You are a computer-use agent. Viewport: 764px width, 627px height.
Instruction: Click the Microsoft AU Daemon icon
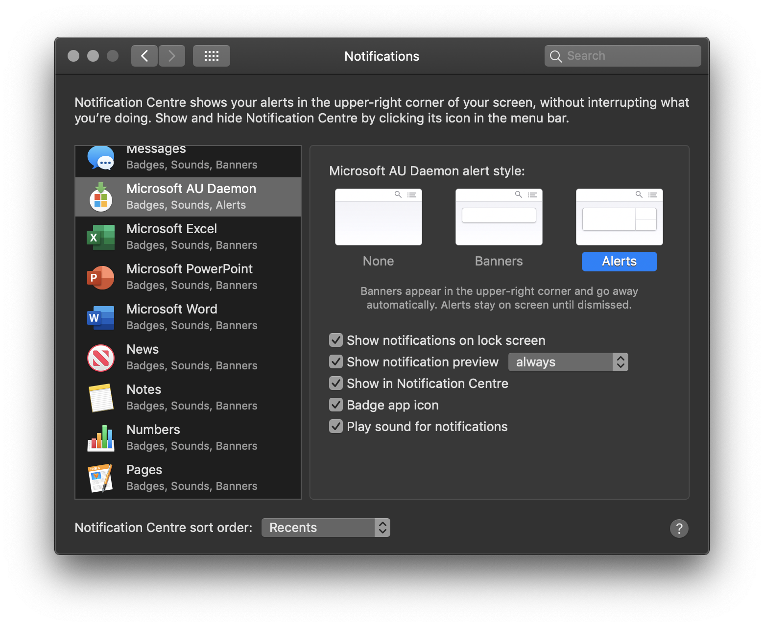point(101,197)
